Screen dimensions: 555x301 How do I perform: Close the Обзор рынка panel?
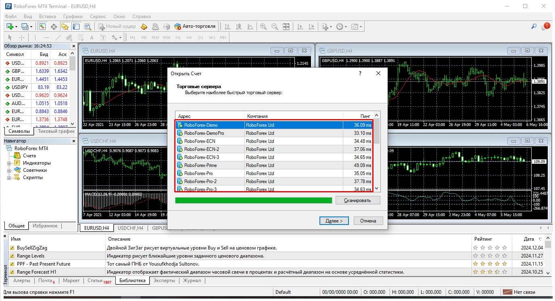coord(73,46)
